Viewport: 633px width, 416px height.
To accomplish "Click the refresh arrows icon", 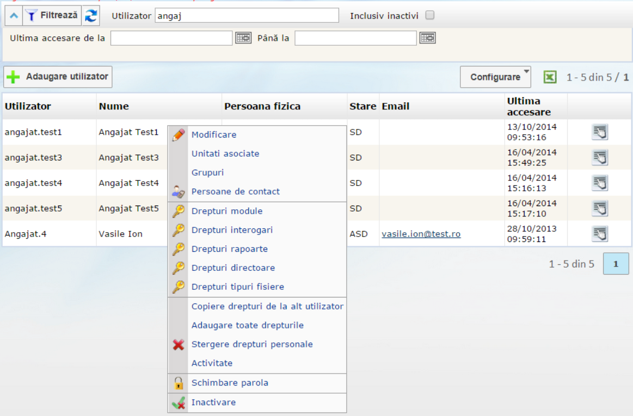I will 91,16.
